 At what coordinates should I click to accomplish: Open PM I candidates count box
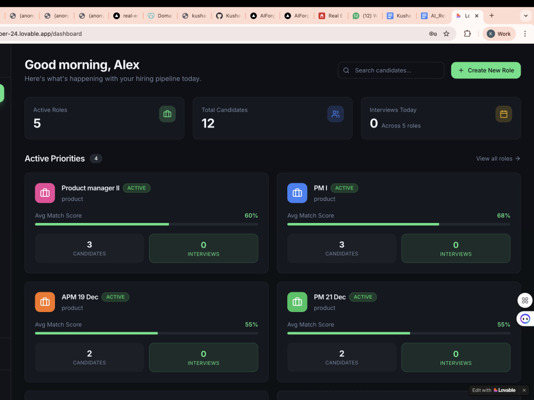(342, 249)
